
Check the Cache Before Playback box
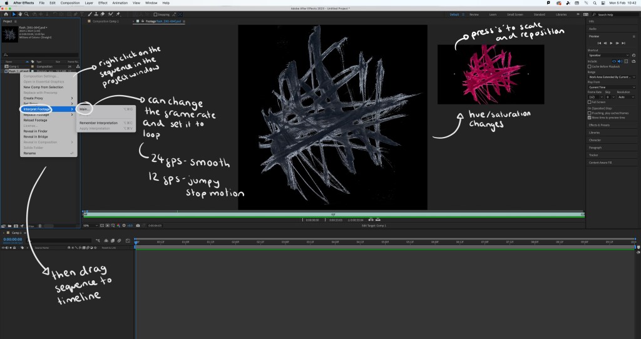click(590, 66)
